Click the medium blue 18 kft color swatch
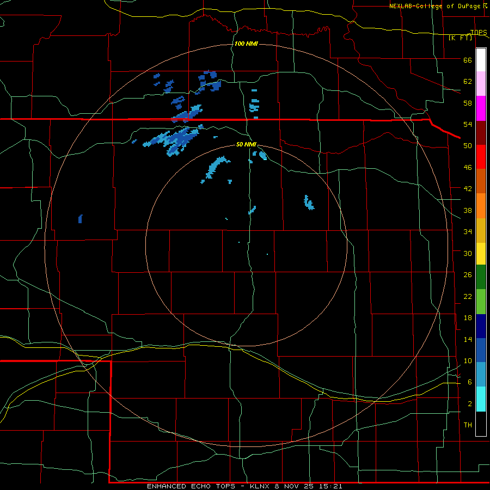490x490 pixels. coord(481,350)
